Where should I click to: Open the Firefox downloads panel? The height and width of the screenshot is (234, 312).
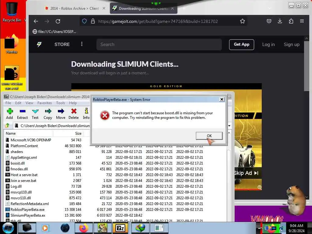[280, 21]
